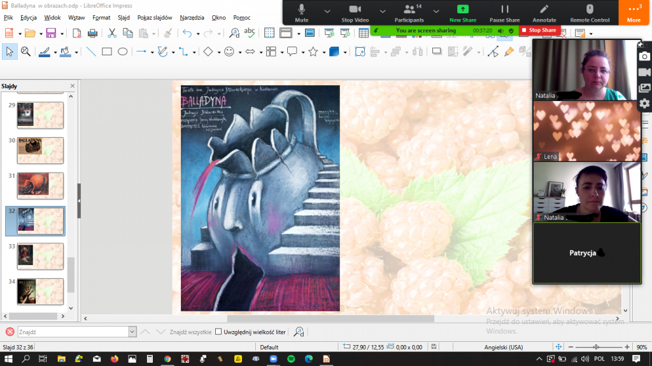Expand the audio options arrow beside Mute

pos(327,11)
